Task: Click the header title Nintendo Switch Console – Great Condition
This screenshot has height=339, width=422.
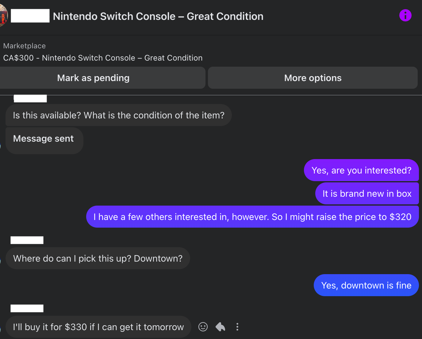Action: (158, 16)
